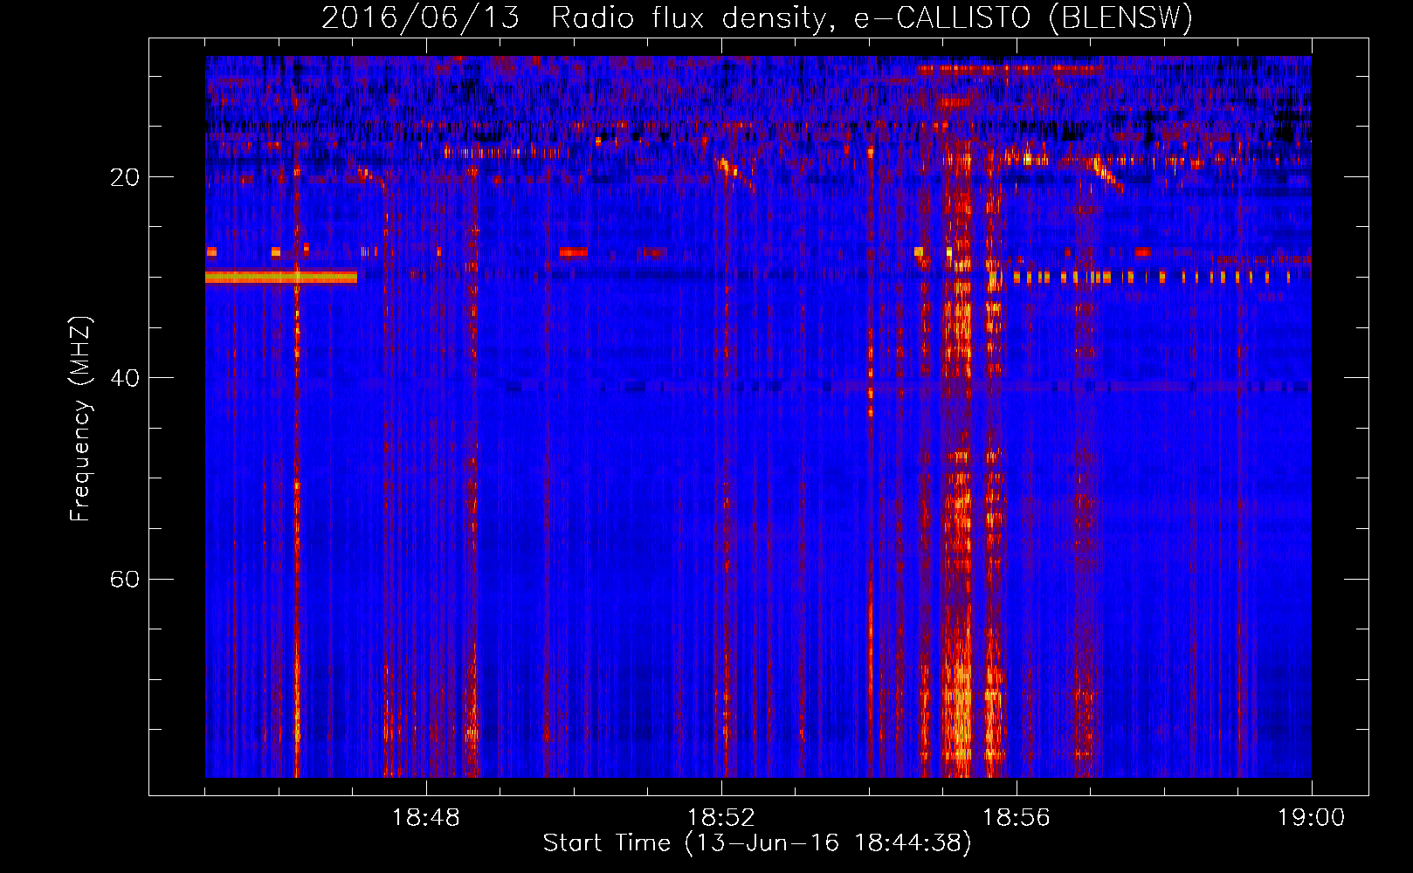Click the 18:52 time tick label
Image resolution: width=1413 pixels, height=873 pixels.
pos(721,818)
